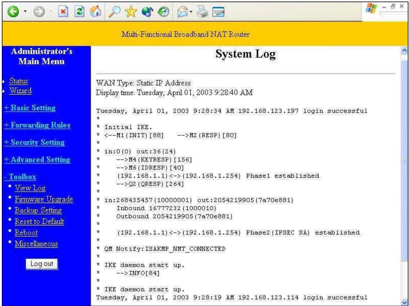Image resolution: width=409 pixels, height=306 pixels.
Task: Click the Reboot link
Action: click(x=26, y=233)
